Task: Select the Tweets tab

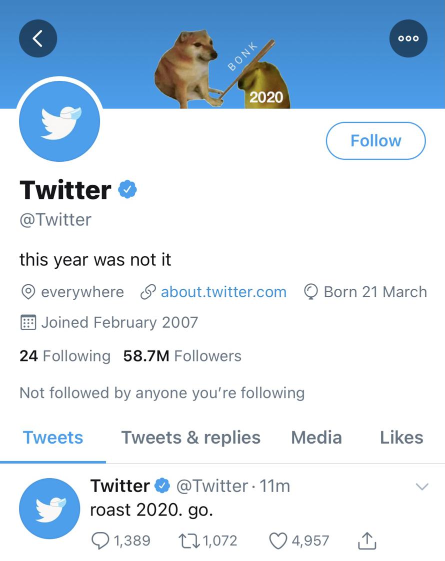Action: (x=53, y=438)
